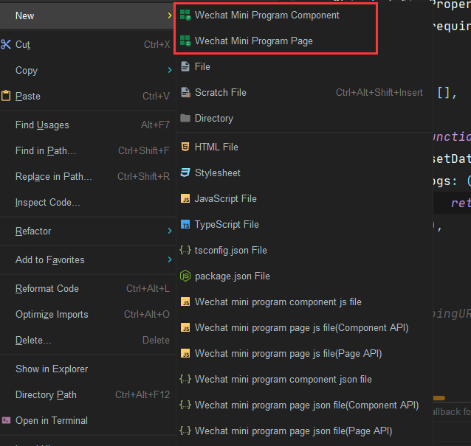The image size is (471, 446).
Task: Expand the Copy submenu arrow
Action: coord(170,70)
